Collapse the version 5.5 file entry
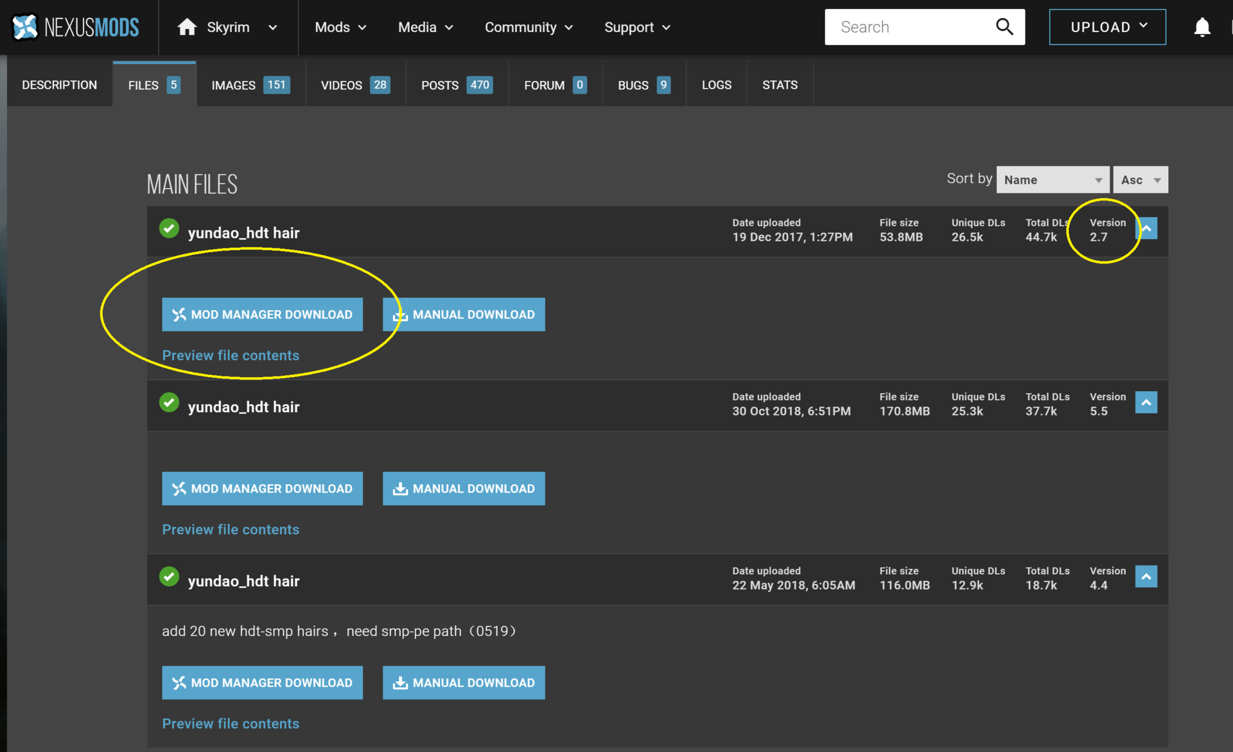Image resolution: width=1233 pixels, height=752 pixels. click(1146, 403)
